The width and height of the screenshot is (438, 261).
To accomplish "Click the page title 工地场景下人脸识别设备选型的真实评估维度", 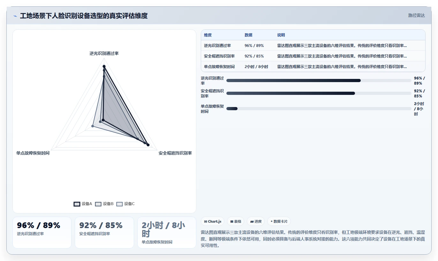I will [84, 16].
